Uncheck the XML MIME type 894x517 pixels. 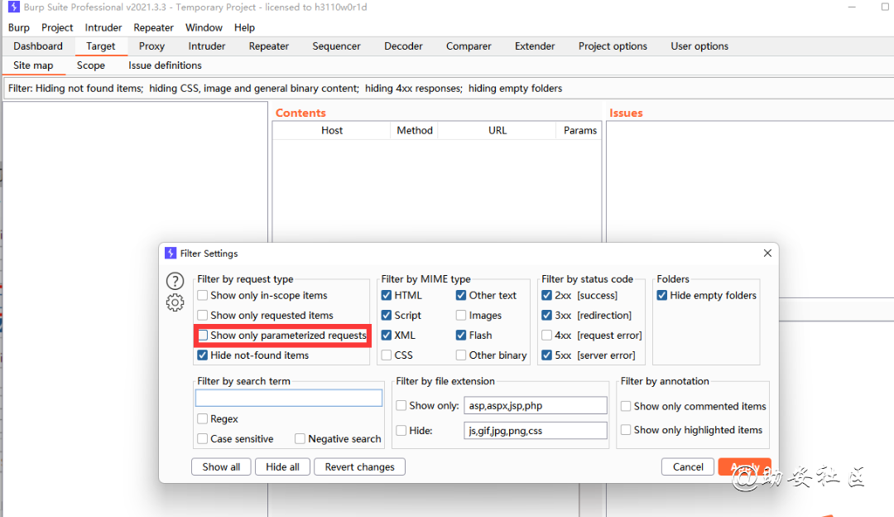(x=387, y=335)
